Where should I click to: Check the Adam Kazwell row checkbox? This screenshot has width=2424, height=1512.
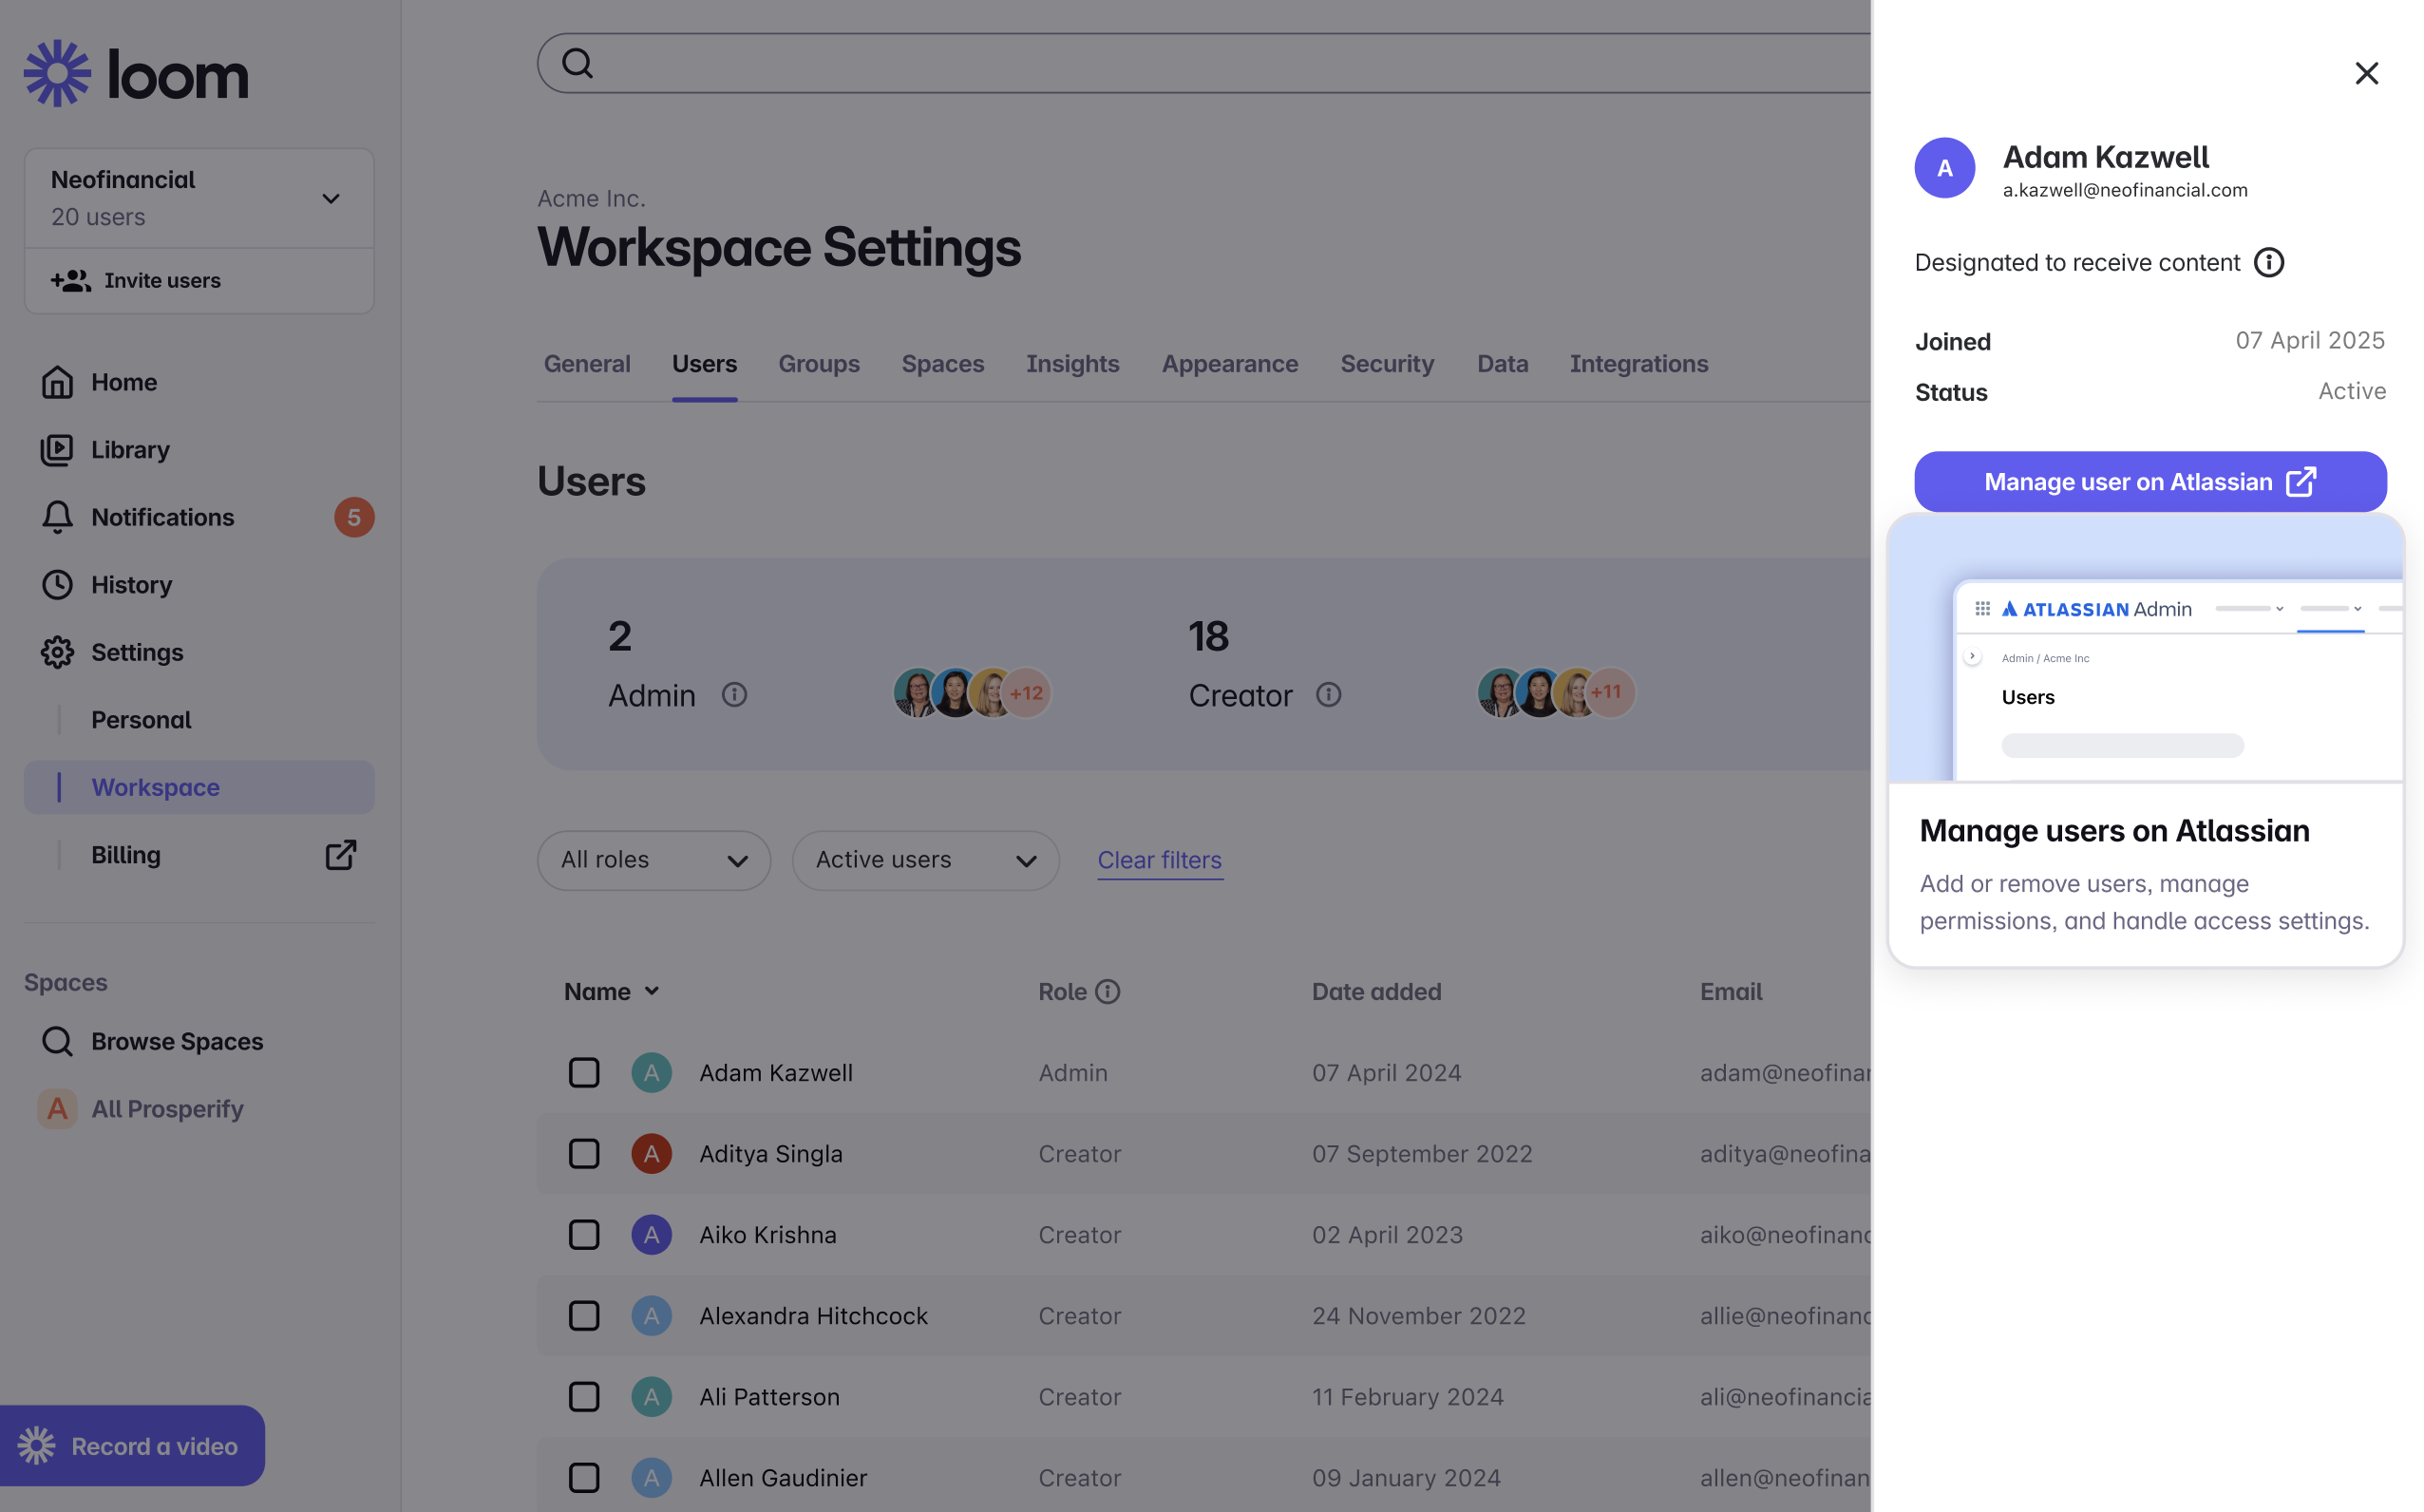pyautogui.click(x=584, y=1073)
